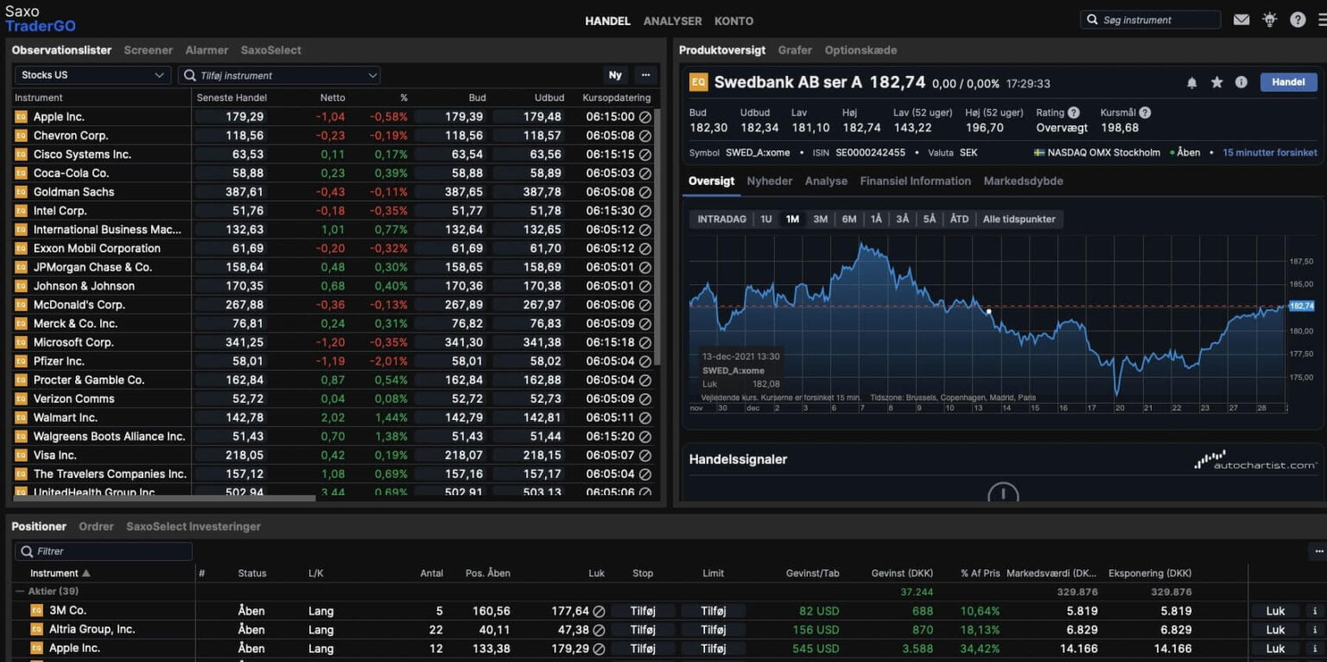The width and height of the screenshot is (1327, 662).
Task: Switch chart range to INTRADAG
Action: coord(721,220)
